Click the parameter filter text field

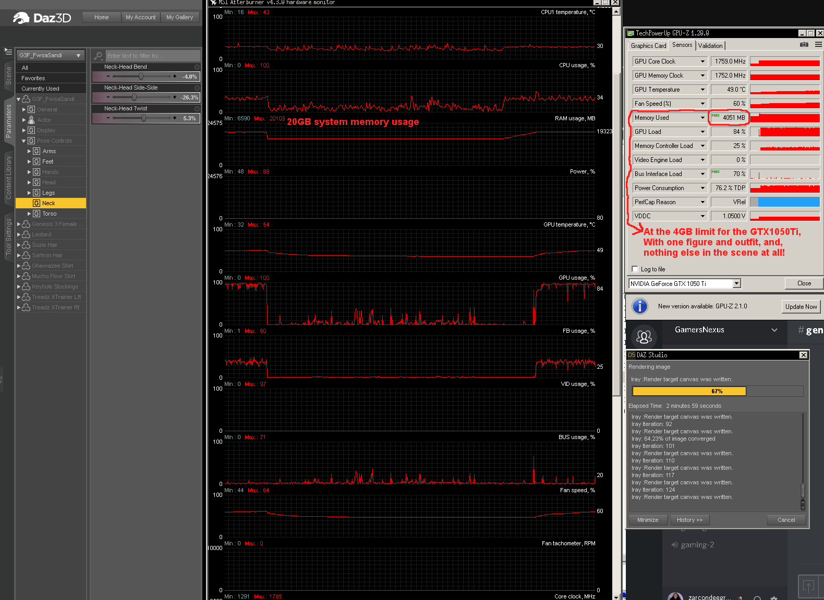[x=153, y=56]
